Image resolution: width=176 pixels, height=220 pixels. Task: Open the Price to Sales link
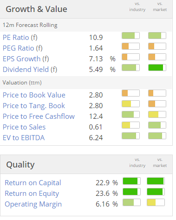click(x=24, y=127)
